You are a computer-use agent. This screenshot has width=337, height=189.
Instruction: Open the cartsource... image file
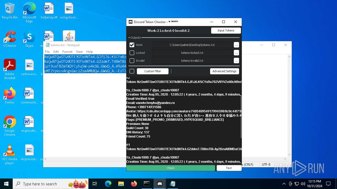click(x=29, y=67)
